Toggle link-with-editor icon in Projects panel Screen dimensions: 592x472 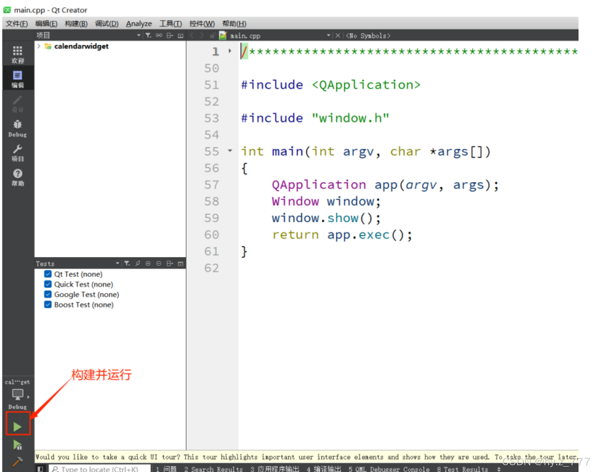159,35
